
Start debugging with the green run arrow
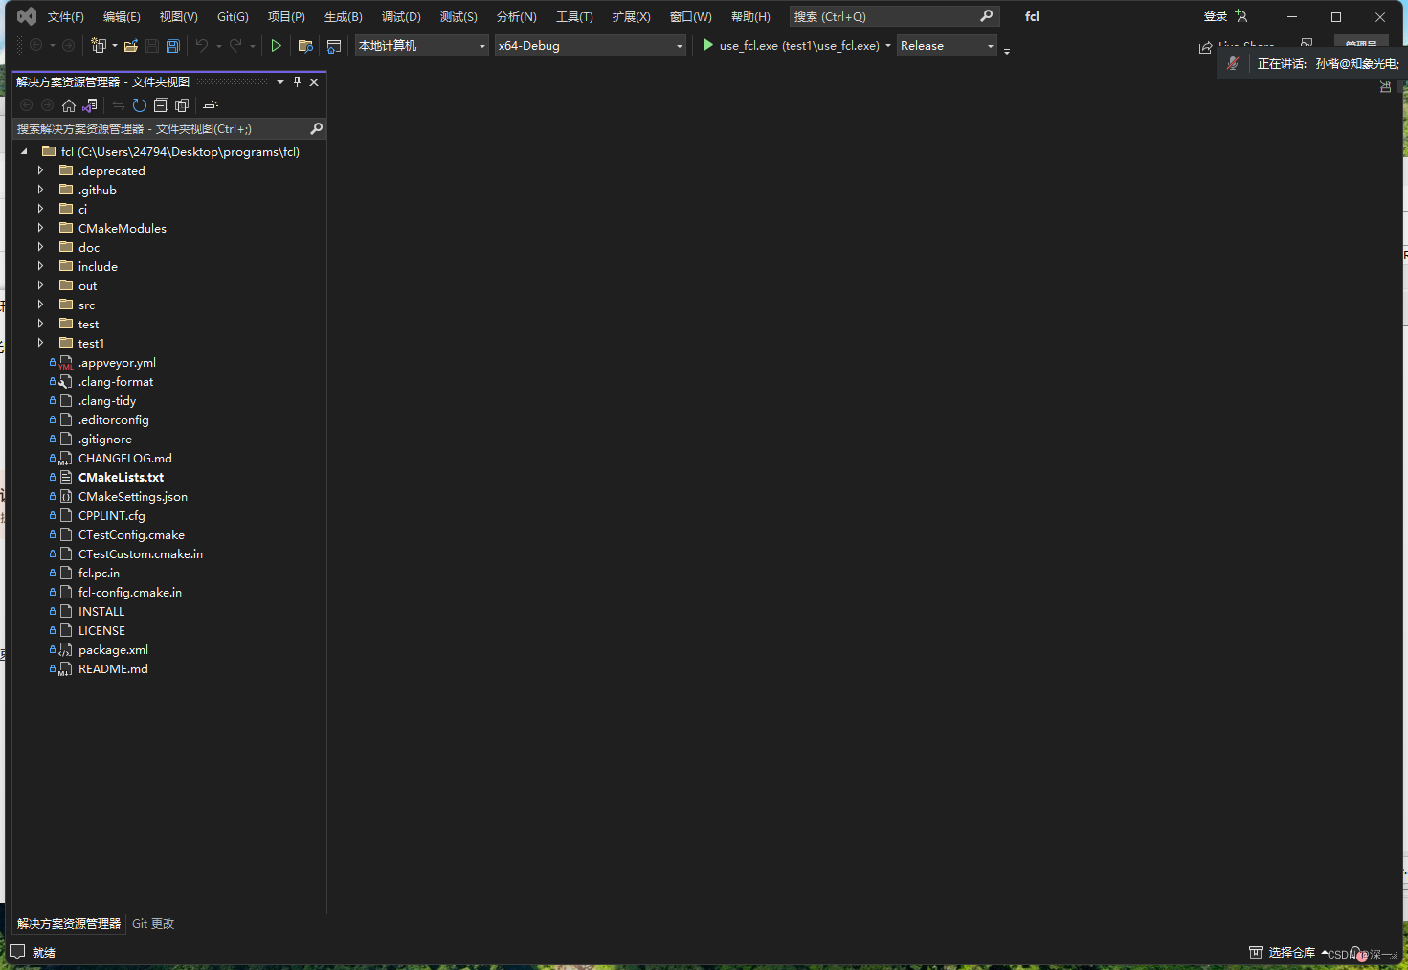[277, 45]
